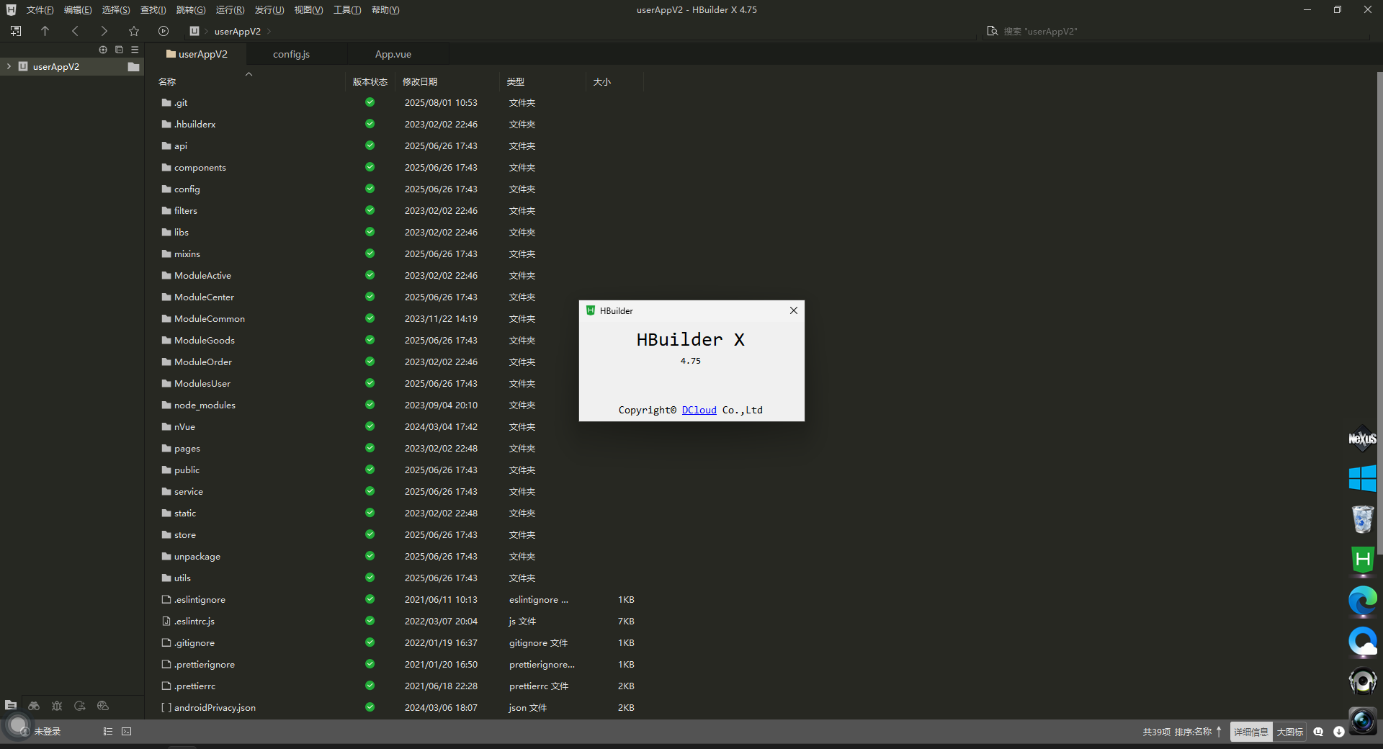Screen dimensions: 1383x749
Task: Toggle sort order arrow in status bar
Action: [x=1219, y=732]
